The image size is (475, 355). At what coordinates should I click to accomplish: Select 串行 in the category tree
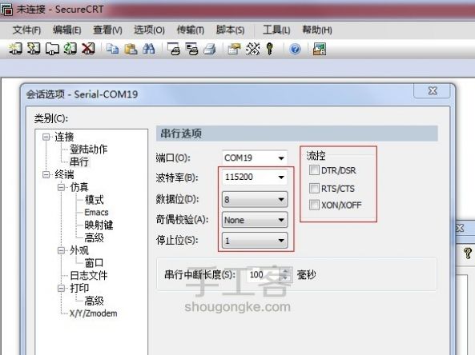(x=78, y=162)
